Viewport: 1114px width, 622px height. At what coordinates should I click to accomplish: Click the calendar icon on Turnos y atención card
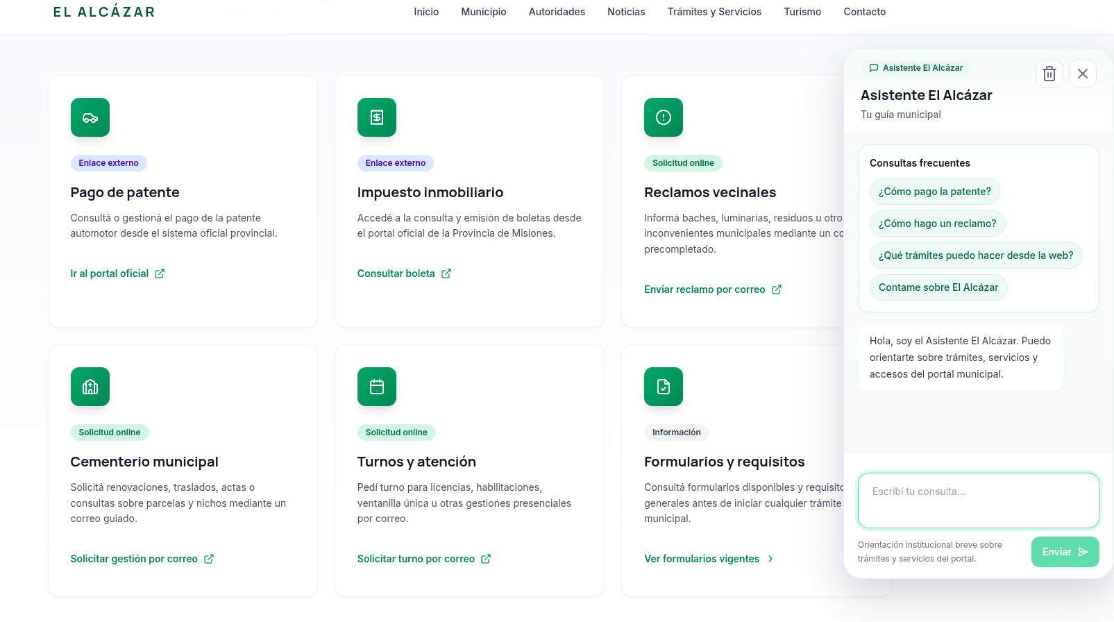377,387
